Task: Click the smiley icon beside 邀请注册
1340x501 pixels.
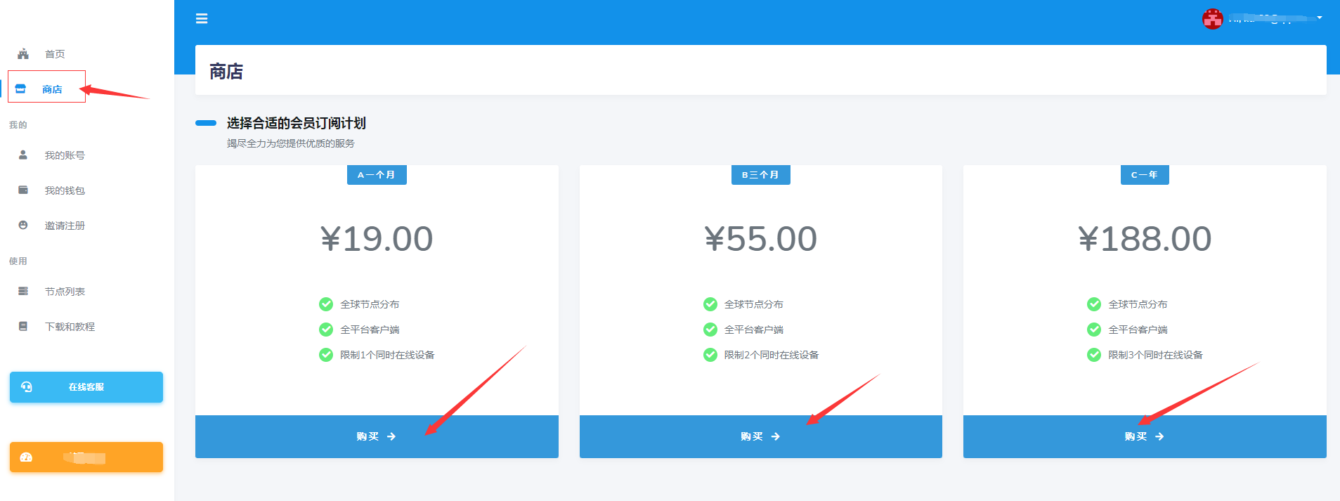Action: [23, 225]
